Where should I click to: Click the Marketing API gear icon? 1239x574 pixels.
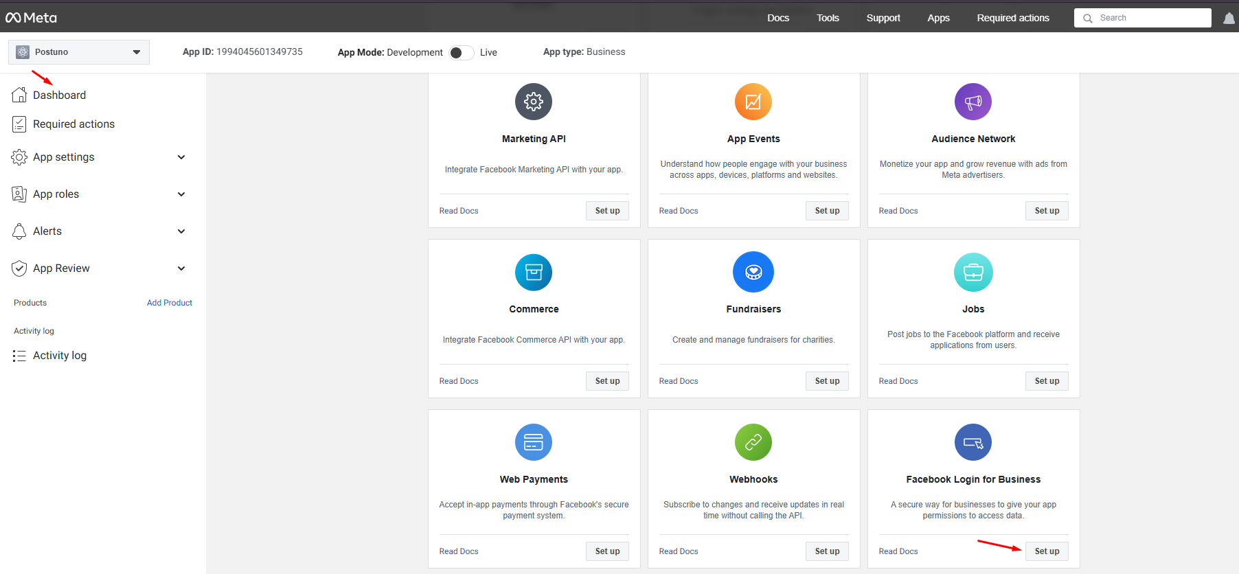point(534,102)
